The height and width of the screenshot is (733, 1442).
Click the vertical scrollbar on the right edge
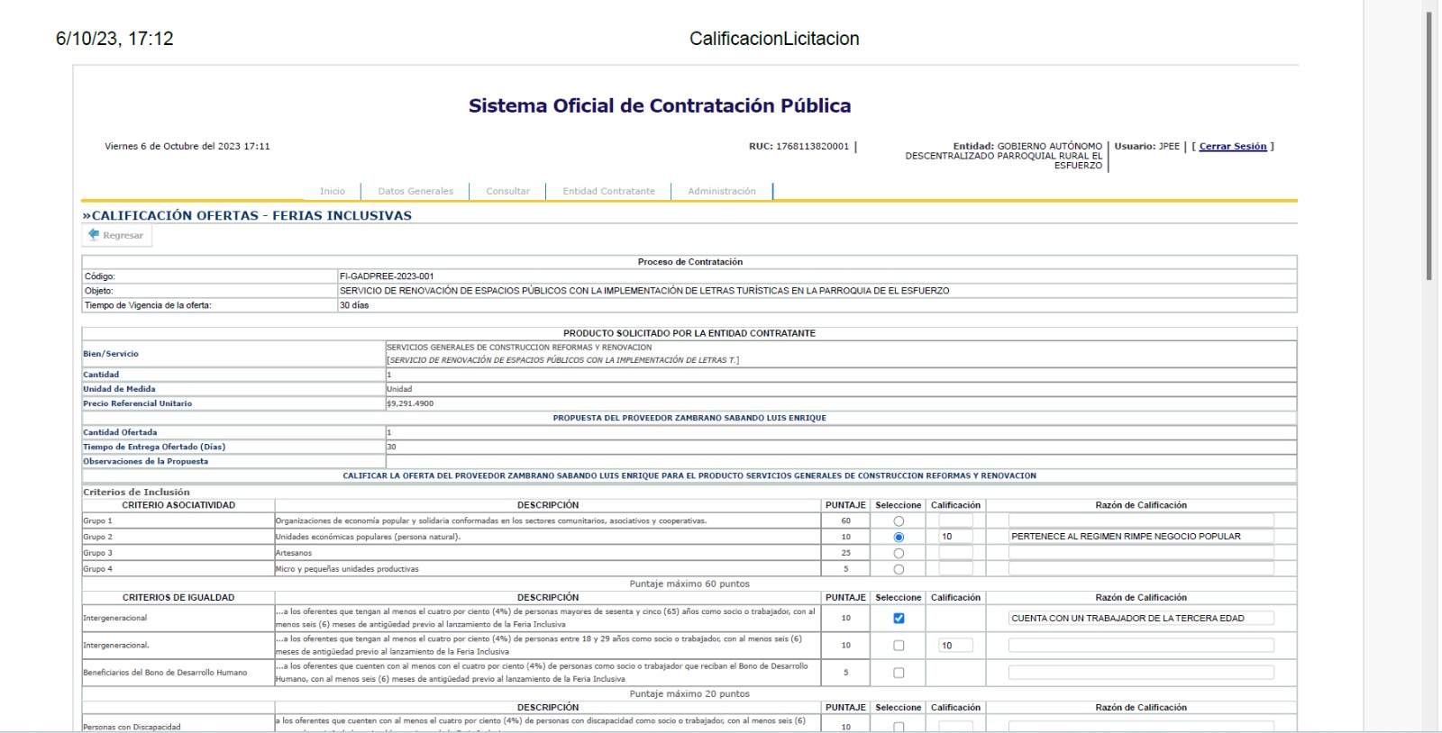pyautogui.click(x=1428, y=144)
